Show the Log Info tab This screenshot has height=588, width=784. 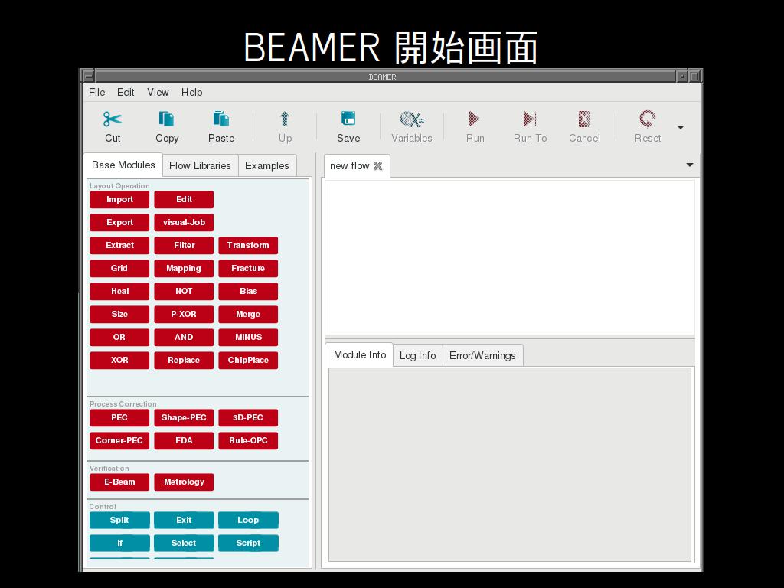tap(417, 355)
